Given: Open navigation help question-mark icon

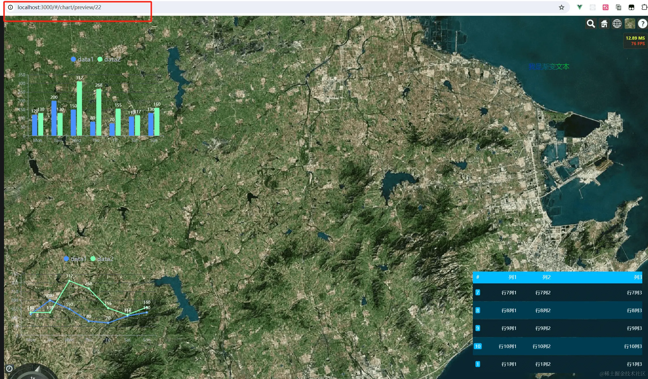Looking at the screenshot, I should 642,24.
